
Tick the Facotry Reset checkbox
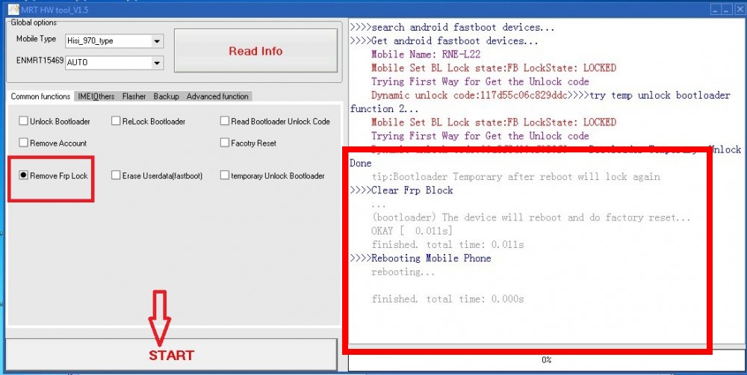pos(225,143)
